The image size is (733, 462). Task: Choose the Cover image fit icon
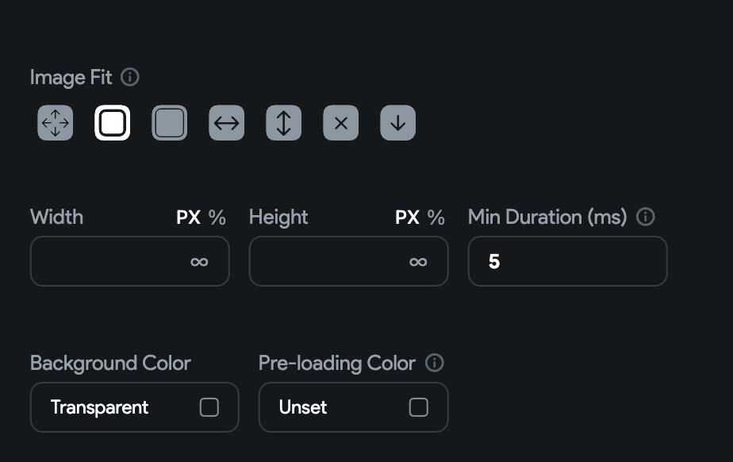click(169, 122)
